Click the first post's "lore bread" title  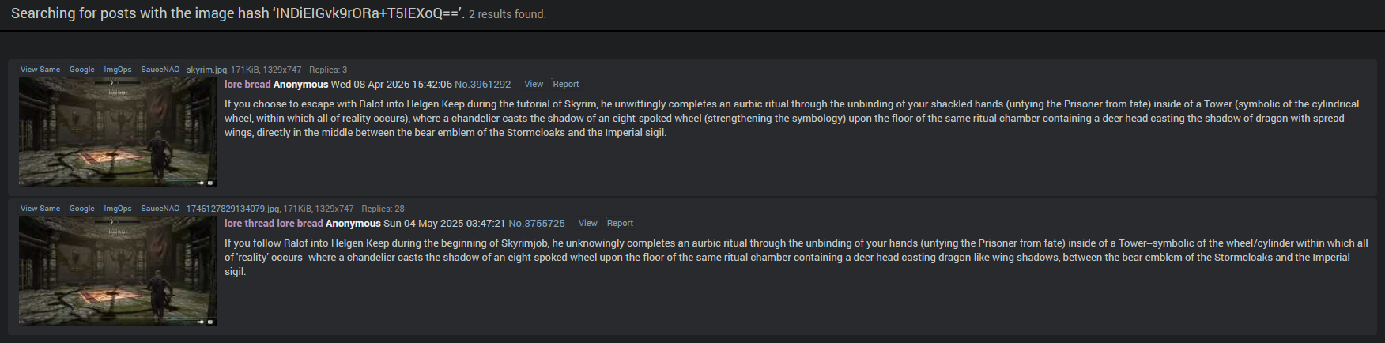[247, 85]
